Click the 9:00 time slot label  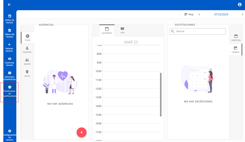[x=99, y=63]
